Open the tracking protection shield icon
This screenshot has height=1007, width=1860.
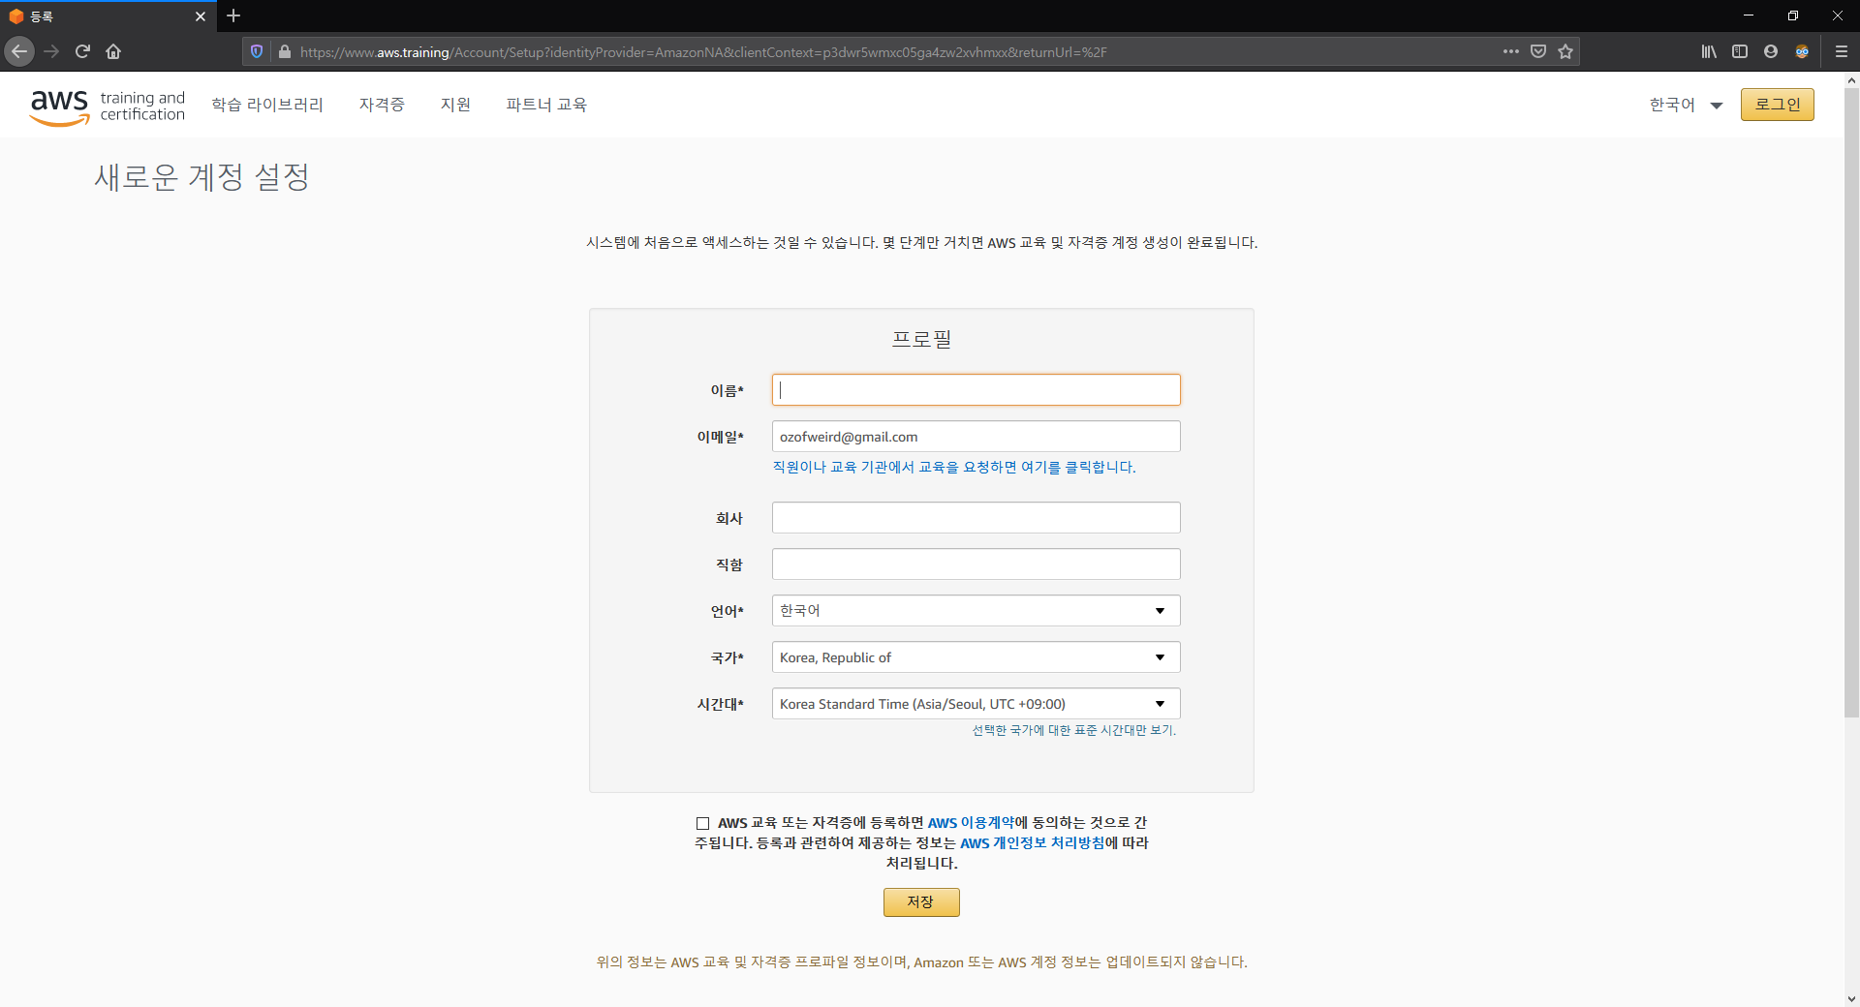(x=257, y=51)
